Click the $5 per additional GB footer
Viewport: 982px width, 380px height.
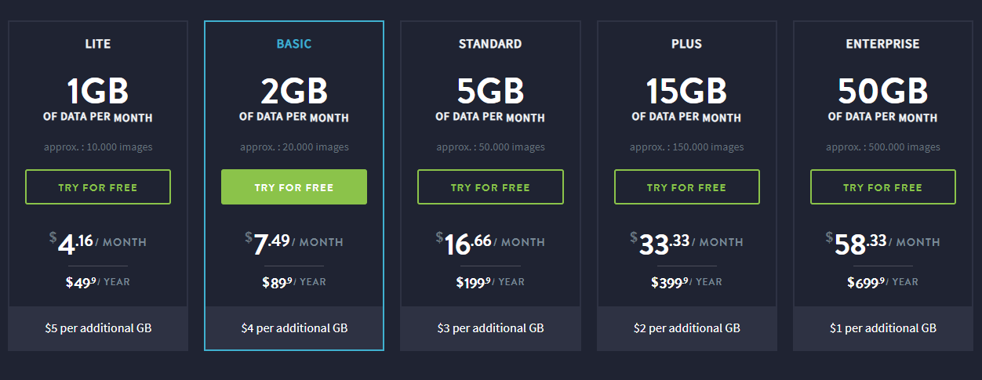(98, 328)
